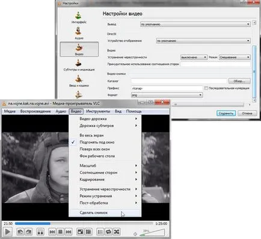Uncheck Подогнать под окно menu option
The width and height of the screenshot is (261, 239).
pos(105,142)
